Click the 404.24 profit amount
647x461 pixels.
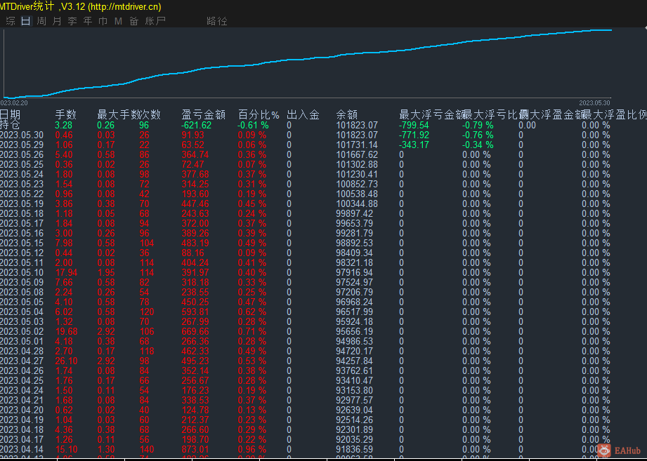pos(195,263)
